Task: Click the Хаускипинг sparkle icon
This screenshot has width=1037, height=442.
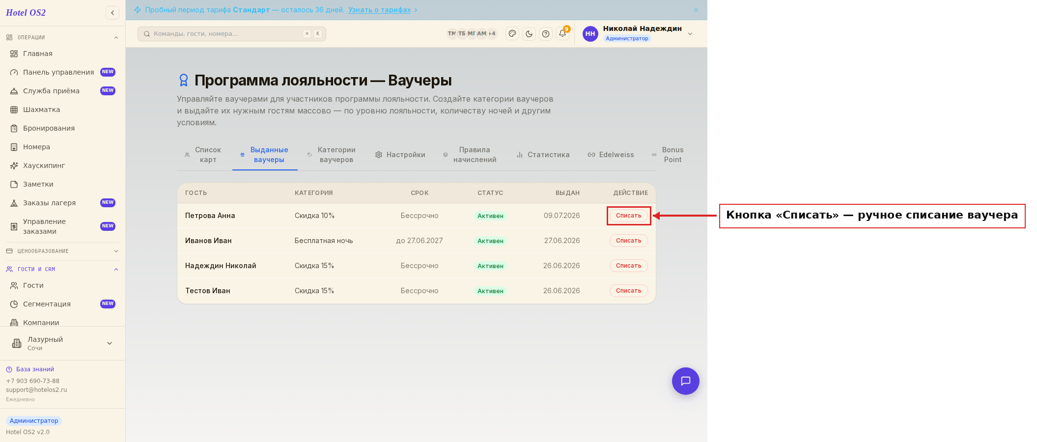Action: 14,166
